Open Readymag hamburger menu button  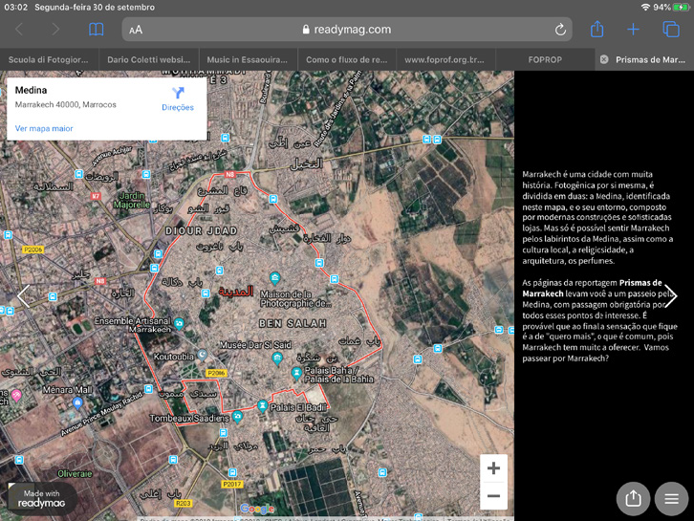point(671,498)
